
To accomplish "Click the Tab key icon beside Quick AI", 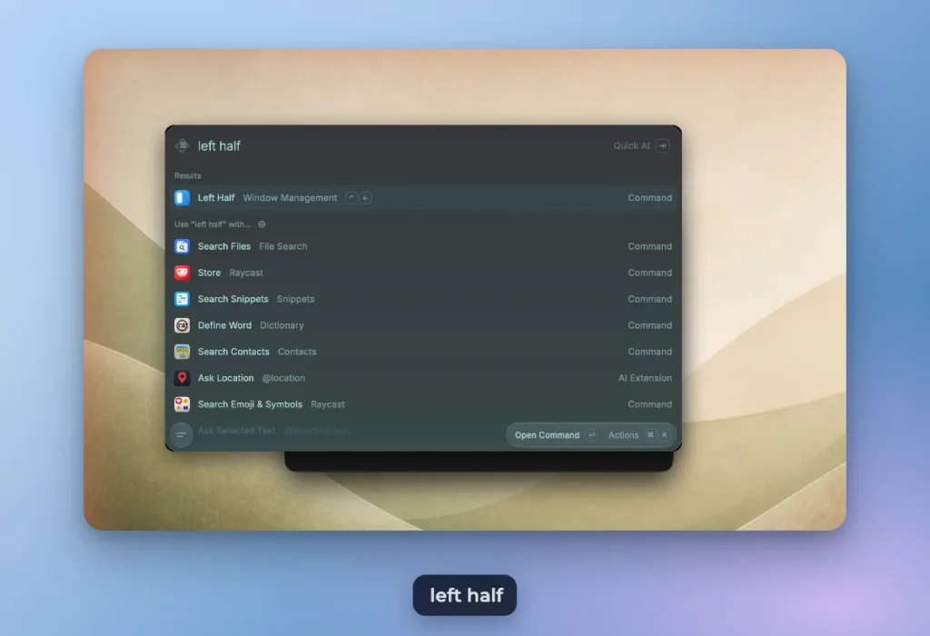I will pos(662,146).
